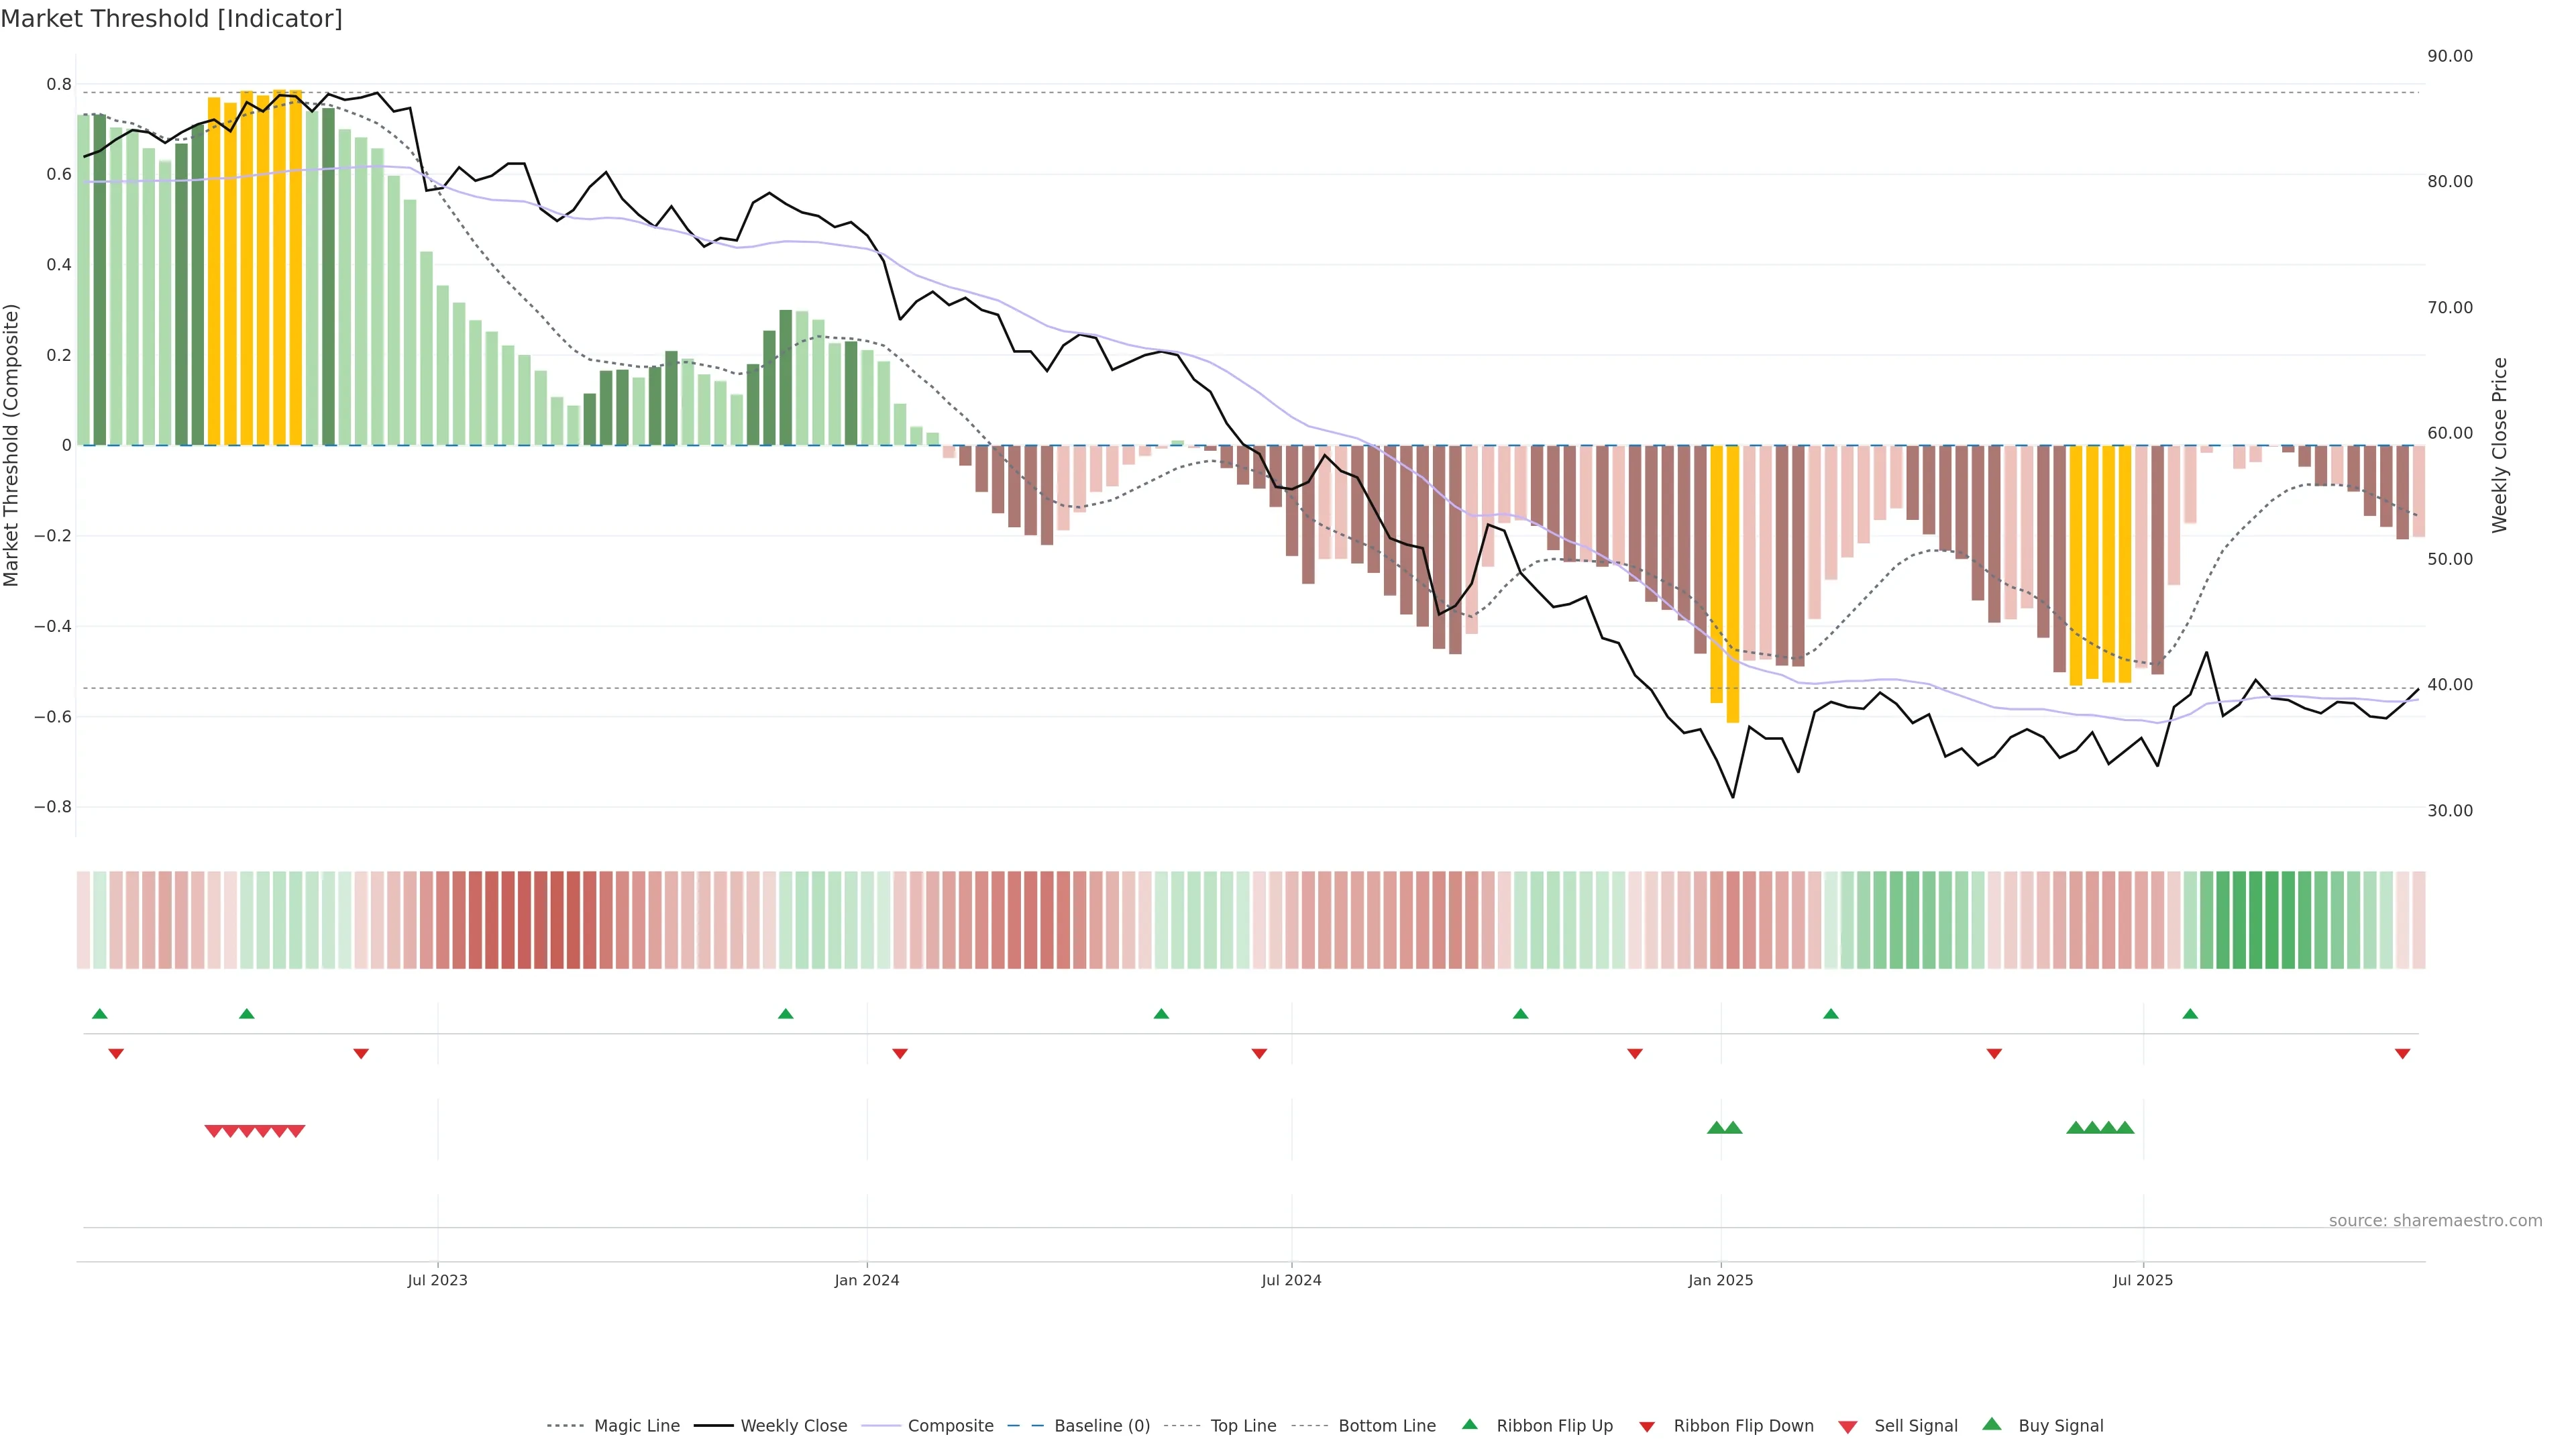Click the darkest green ribbon cell after Jul 2025
2576x1449 pixels.
tap(2272, 920)
